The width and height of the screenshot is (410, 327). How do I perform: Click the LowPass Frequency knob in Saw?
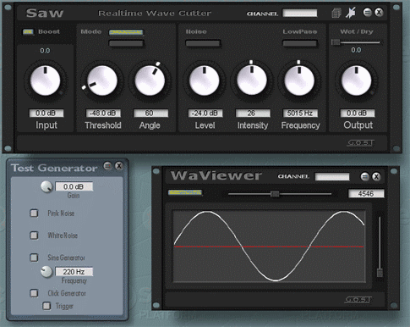299,80
